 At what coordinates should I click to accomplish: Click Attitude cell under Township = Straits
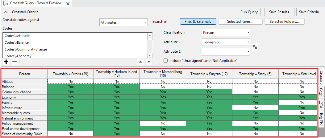(70, 82)
